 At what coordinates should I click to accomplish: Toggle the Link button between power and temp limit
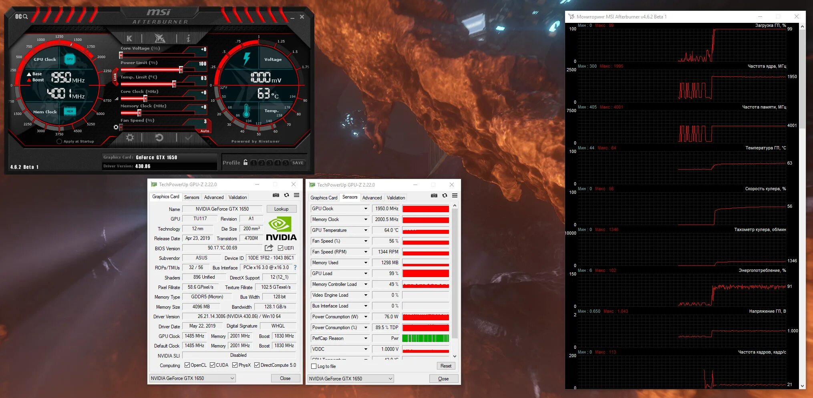[x=115, y=76]
